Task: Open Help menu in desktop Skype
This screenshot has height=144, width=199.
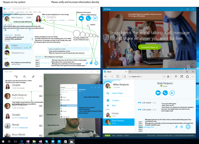Action: pos(39,12)
